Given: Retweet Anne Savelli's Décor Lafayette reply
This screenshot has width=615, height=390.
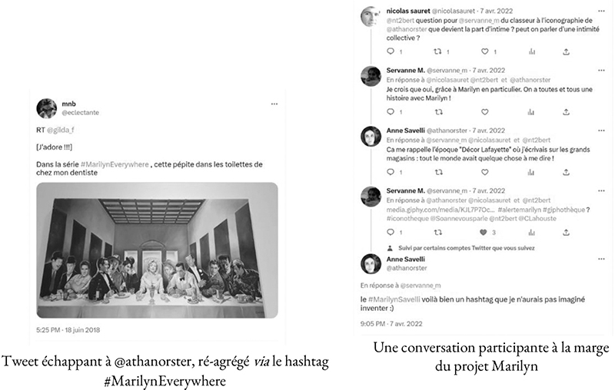Looking at the screenshot, I should (x=438, y=172).
